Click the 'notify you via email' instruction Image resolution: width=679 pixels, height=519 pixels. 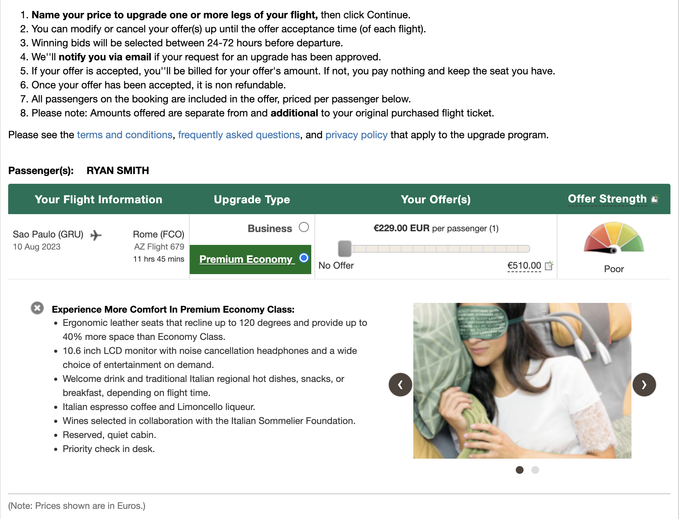click(105, 57)
